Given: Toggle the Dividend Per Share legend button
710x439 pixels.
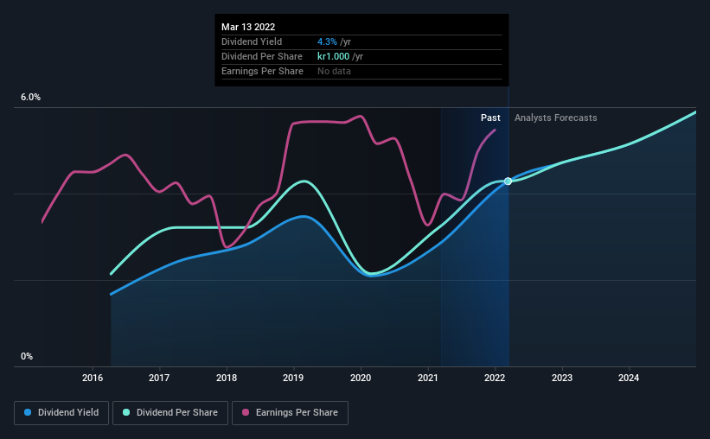Looking at the screenshot, I should (170, 413).
